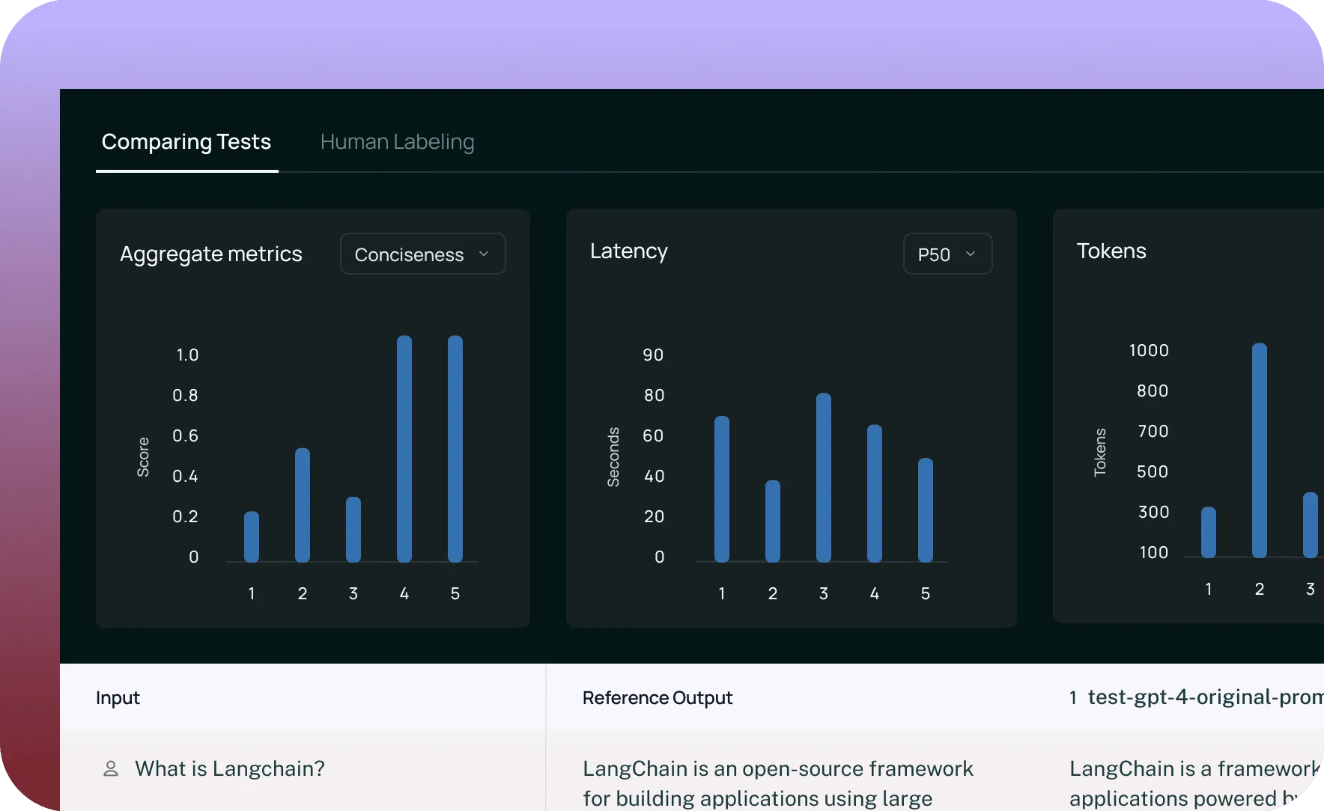The image size is (1324, 811).
Task: Select bar 5 in Aggregate metrics chart
Action: pyautogui.click(x=455, y=449)
